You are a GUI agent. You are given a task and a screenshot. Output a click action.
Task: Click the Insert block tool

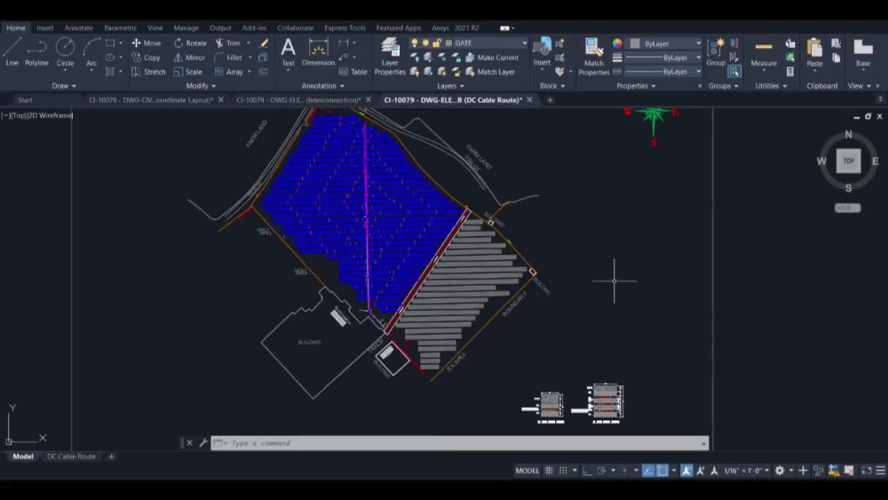[542, 52]
